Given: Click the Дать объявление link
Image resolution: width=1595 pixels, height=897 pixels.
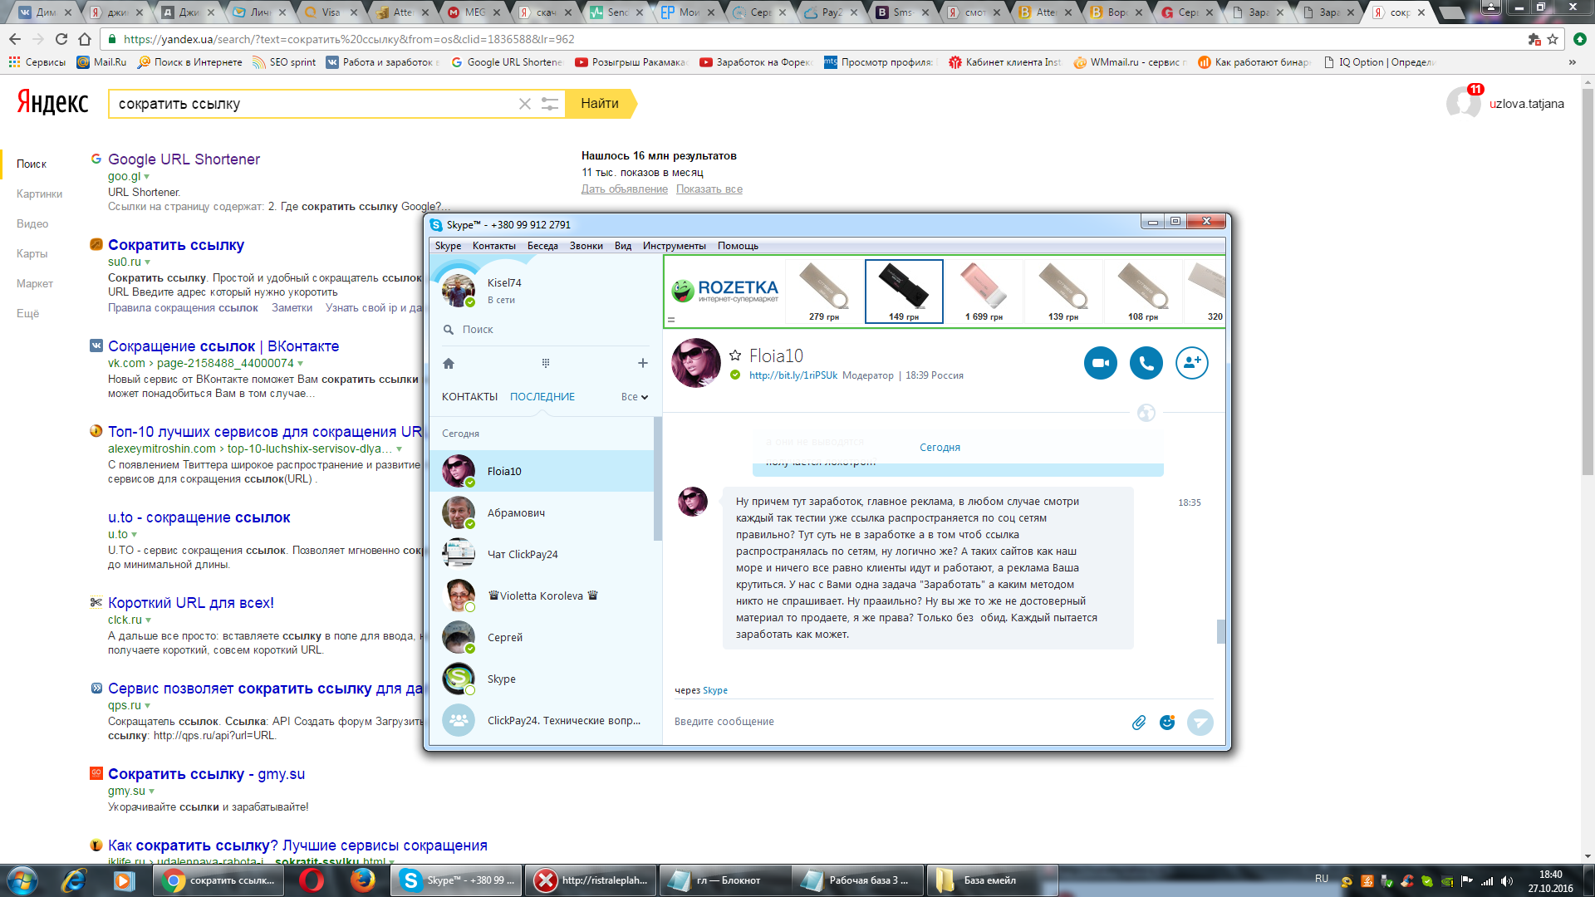Looking at the screenshot, I should pyautogui.click(x=624, y=189).
